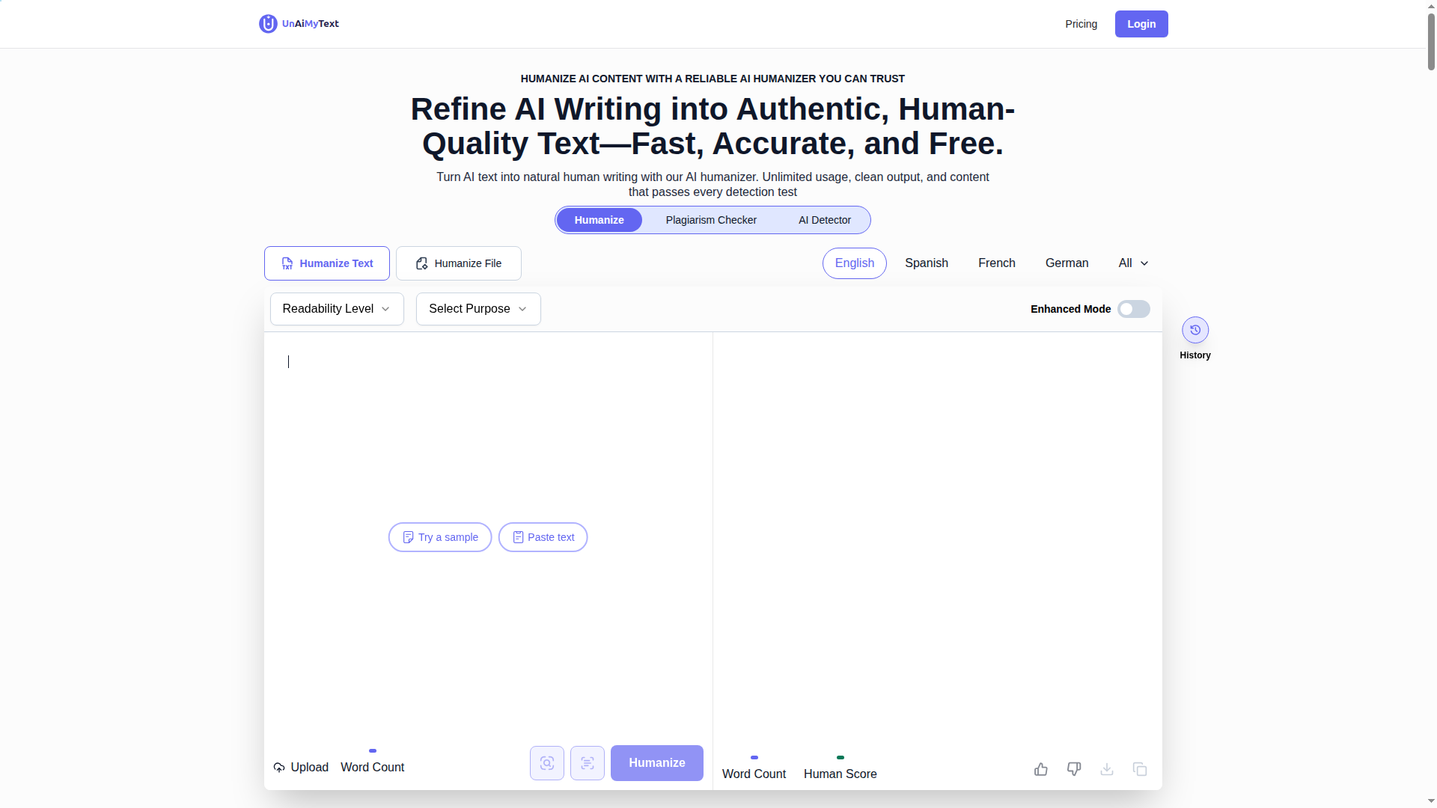Viewport: 1437px width, 808px height.
Task: Expand the All languages dropdown
Action: (1132, 263)
